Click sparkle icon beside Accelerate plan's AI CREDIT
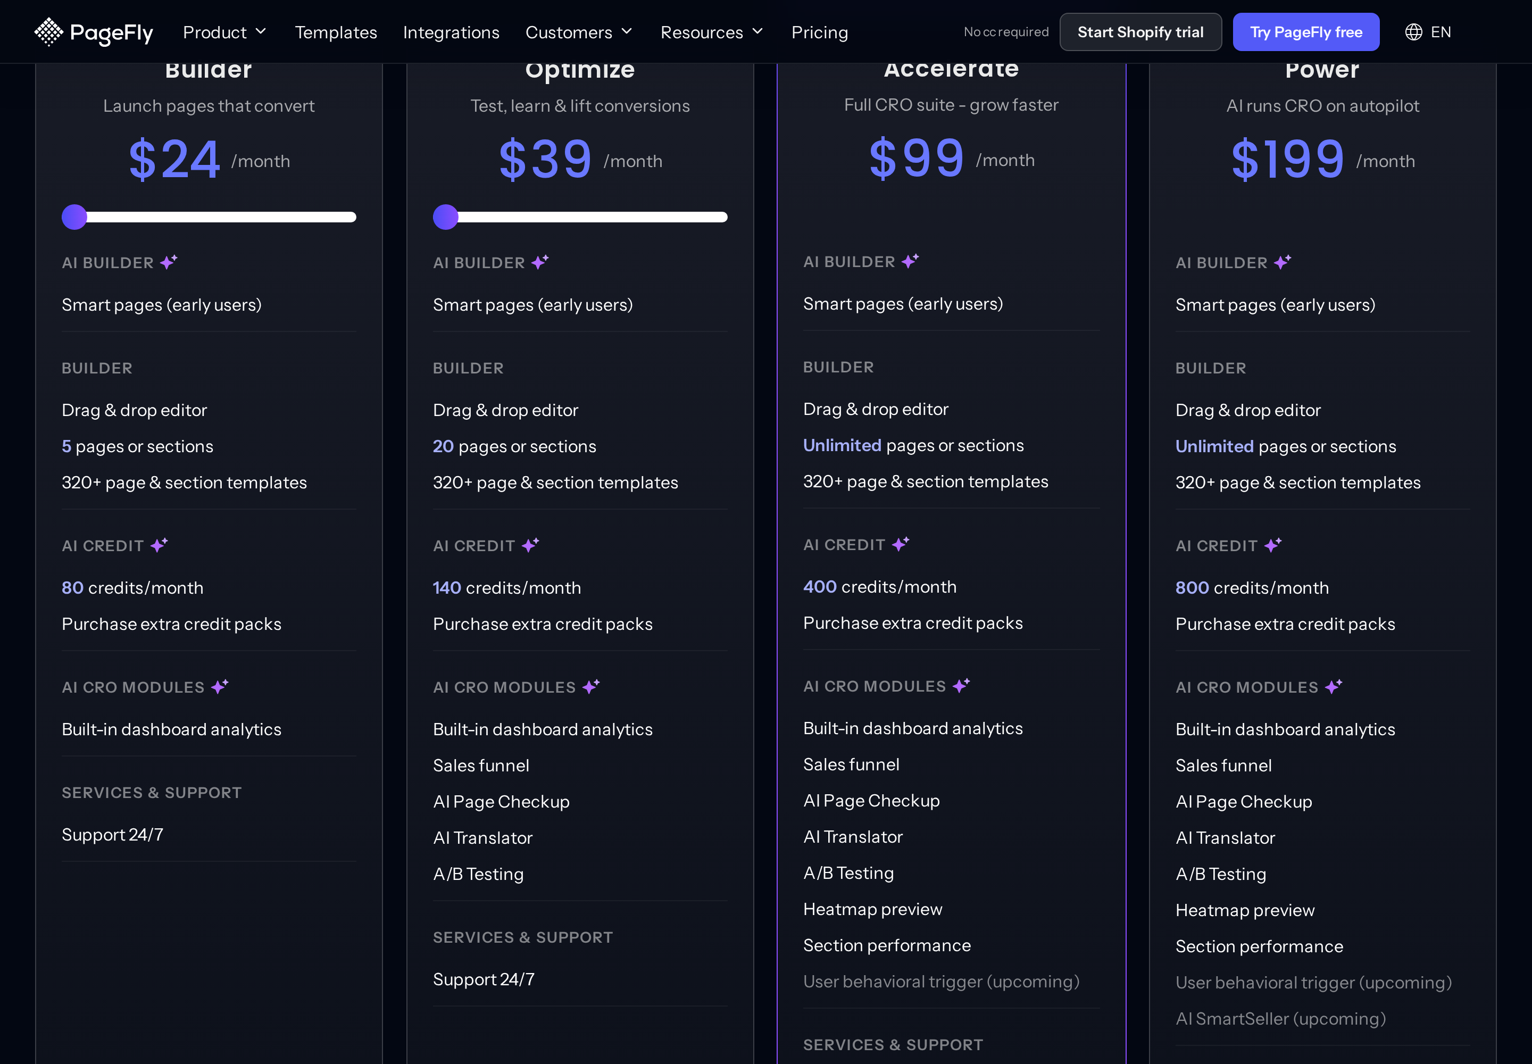Image resolution: width=1532 pixels, height=1064 pixels. tap(901, 543)
